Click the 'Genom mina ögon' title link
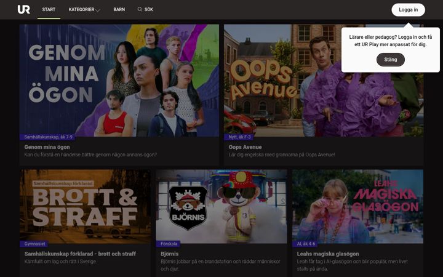443x277 pixels. pyautogui.click(x=47, y=147)
